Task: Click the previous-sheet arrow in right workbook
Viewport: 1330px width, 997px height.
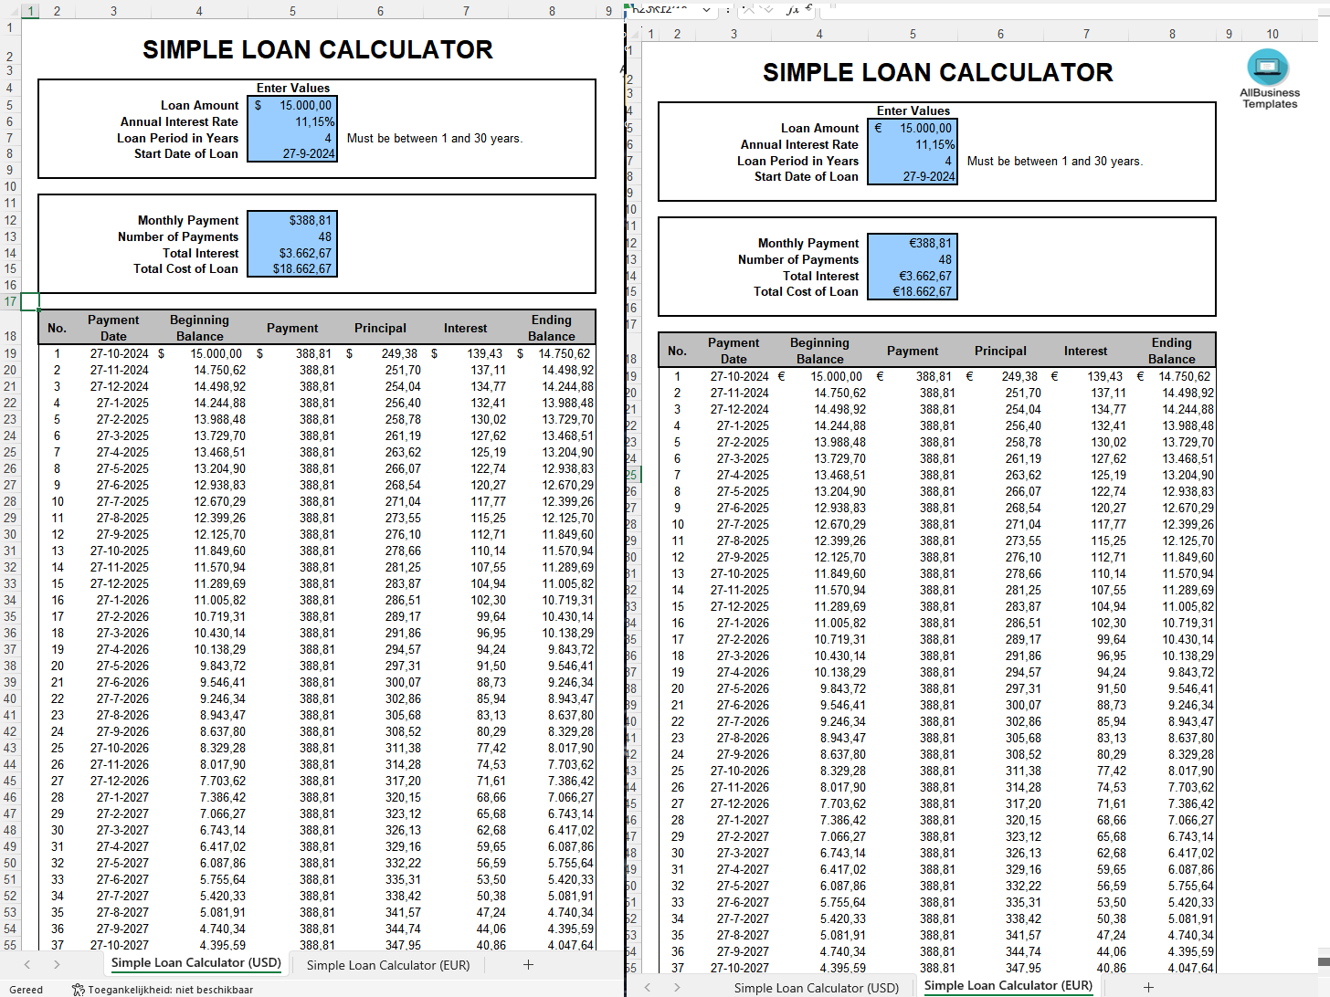Action: coord(649,986)
